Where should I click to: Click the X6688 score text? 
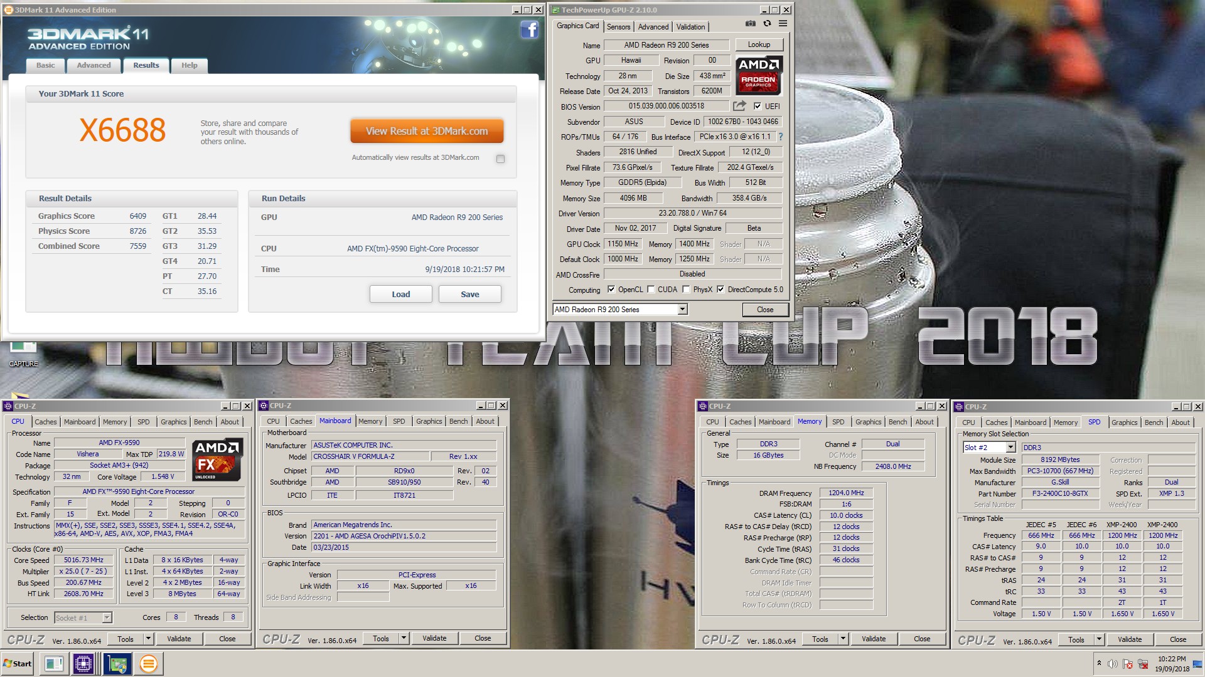tap(122, 130)
